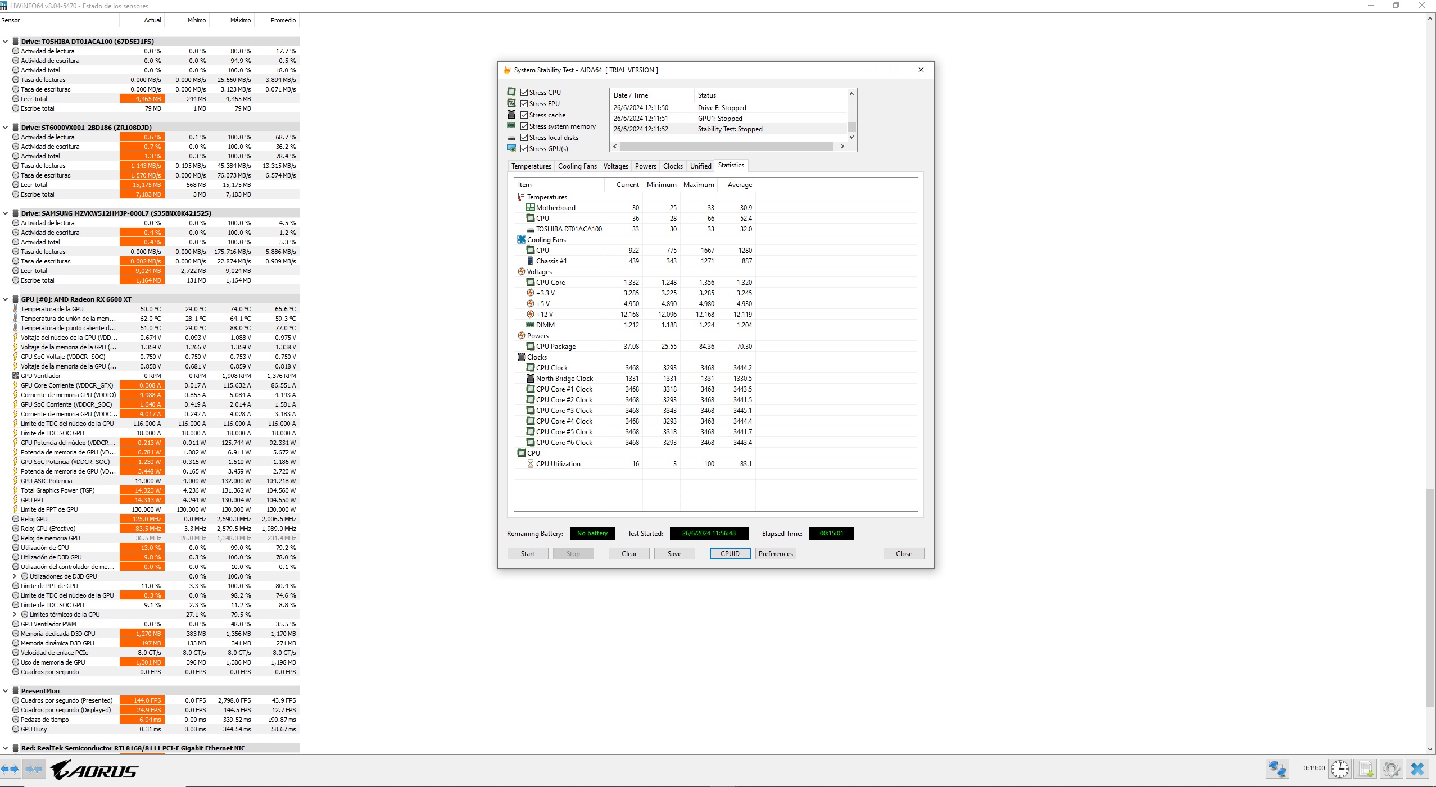Click the monitor icon beside Stress GPU(s)
Image resolution: width=1436 pixels, height=787 pixels.
pyautogui.click(x=511, y=148)
